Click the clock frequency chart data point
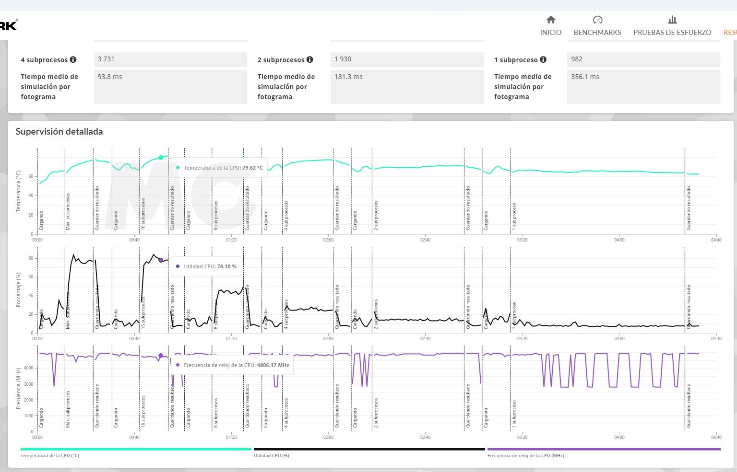The image size is (737, 472). 161,356
